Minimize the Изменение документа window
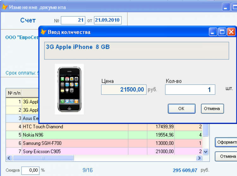The width and height of the screenshot is (237, 176). click(x=226, y=7)
